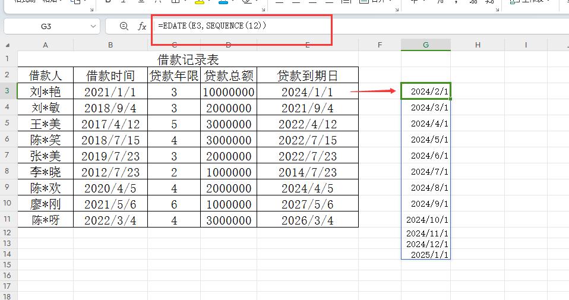
Task: Select cell containing 廖*刚
Action: (x=45, y=204)
